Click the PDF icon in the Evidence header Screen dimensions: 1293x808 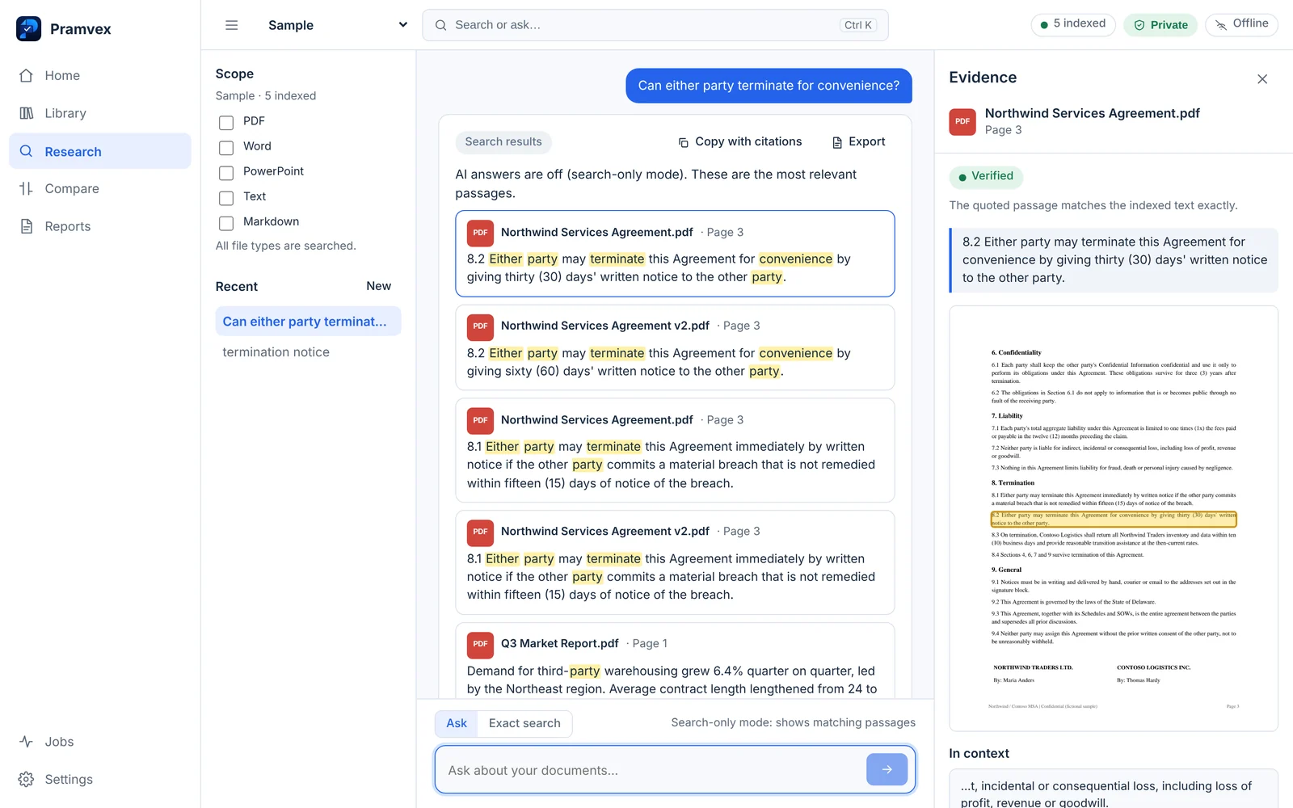(x=962, y=121)
